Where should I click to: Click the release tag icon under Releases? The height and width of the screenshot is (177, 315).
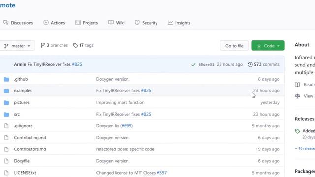[297, 131]
